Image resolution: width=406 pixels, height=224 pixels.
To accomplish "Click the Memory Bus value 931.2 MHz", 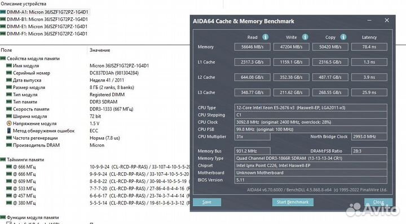I will (253, 151).
